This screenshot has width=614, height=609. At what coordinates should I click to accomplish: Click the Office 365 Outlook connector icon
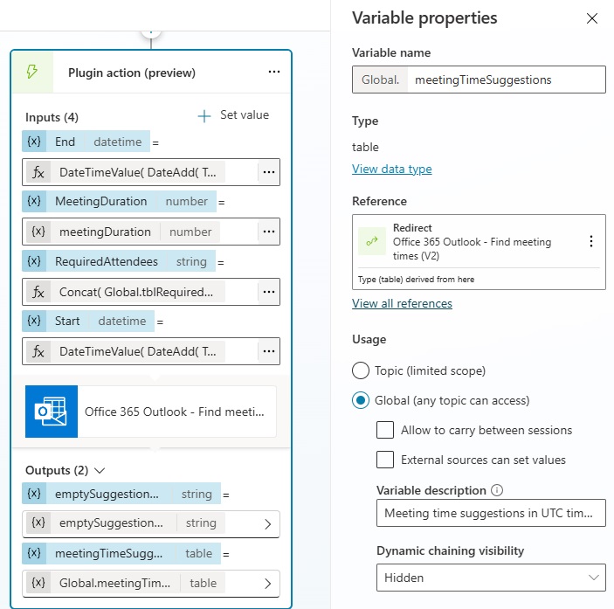point(52,412)
